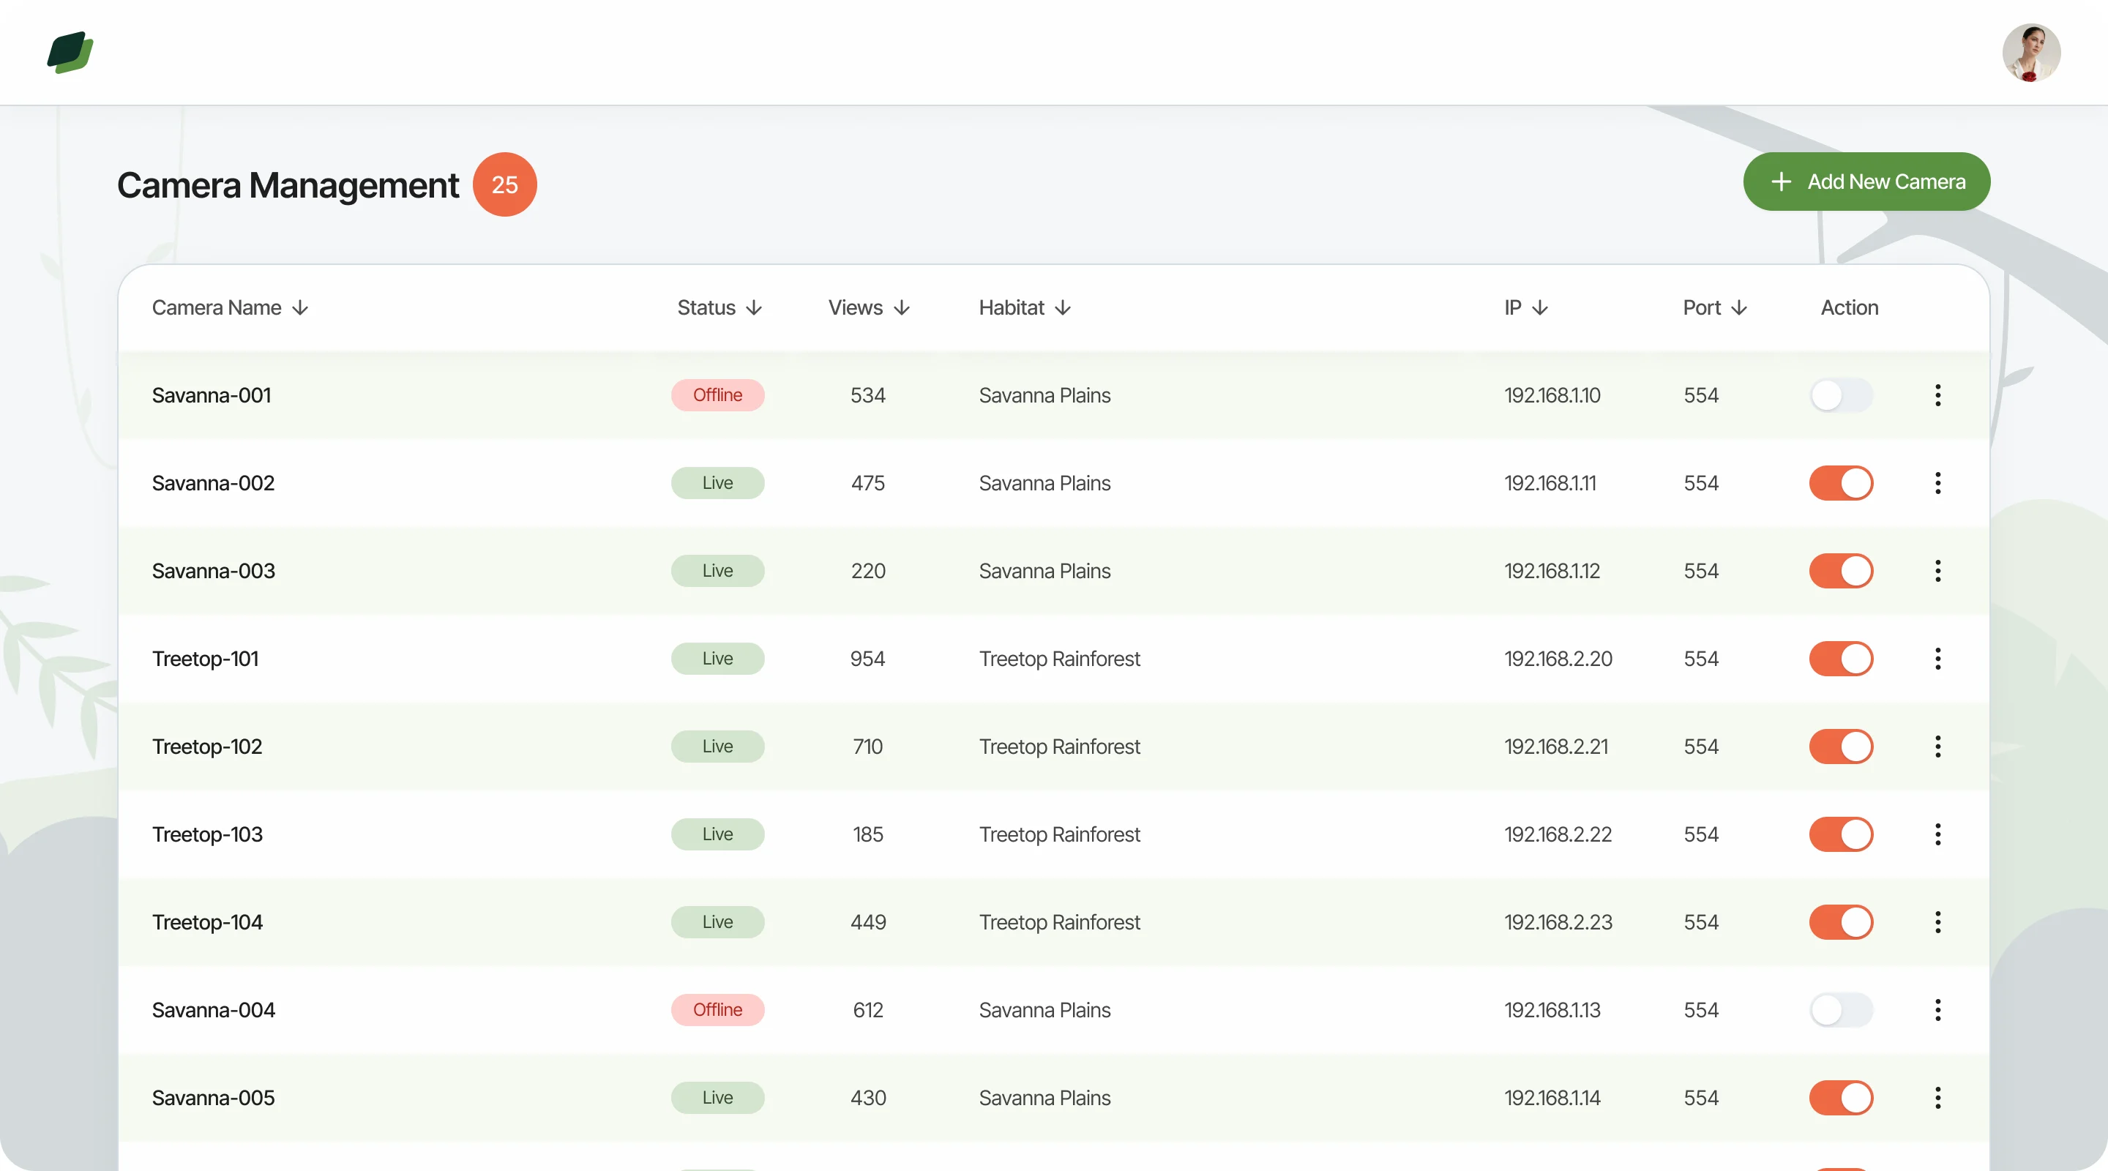2108x1171 pixels.
Task: Click the views value 185
Action: [868, 834]
